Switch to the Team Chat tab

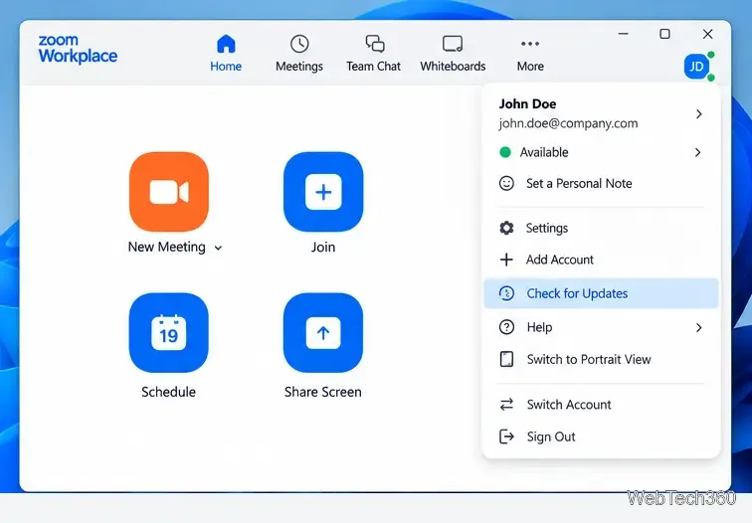(374, 54)
